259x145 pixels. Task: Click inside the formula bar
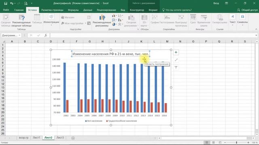point(152,35)
